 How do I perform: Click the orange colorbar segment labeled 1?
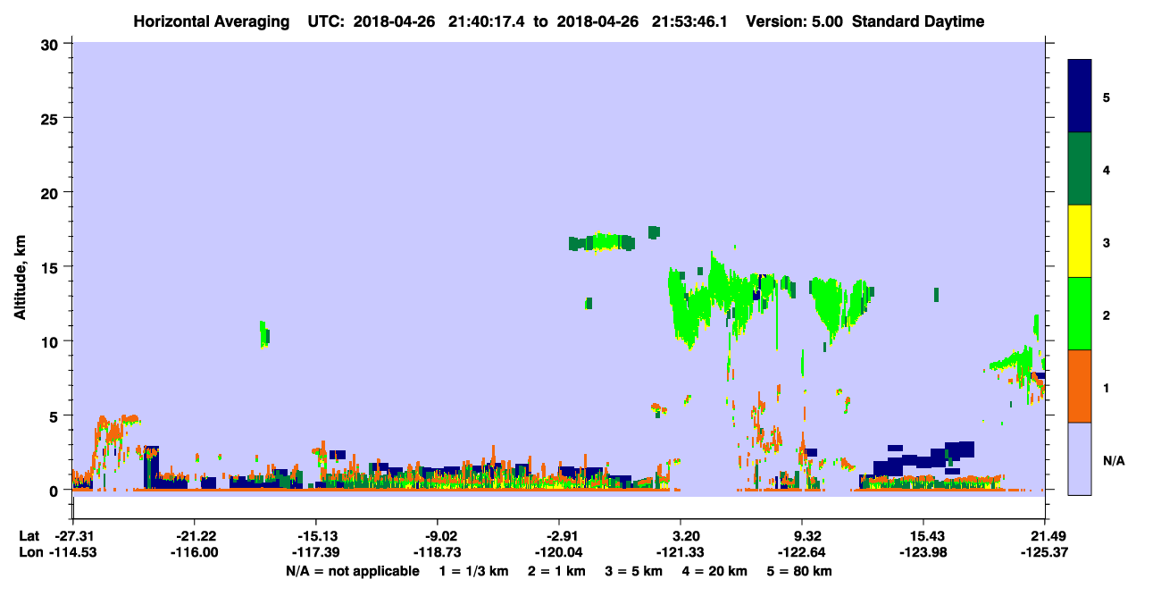coord(1080,386)
